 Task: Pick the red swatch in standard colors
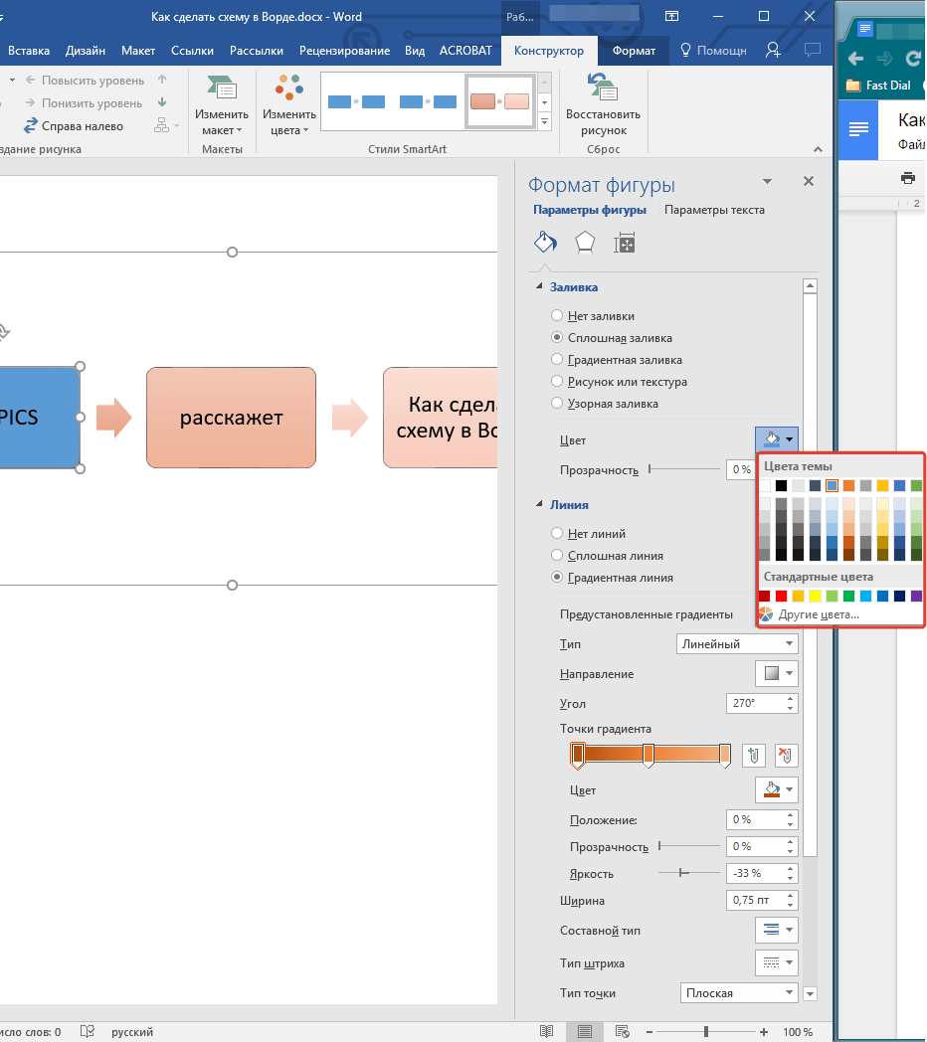coord(782,597)
